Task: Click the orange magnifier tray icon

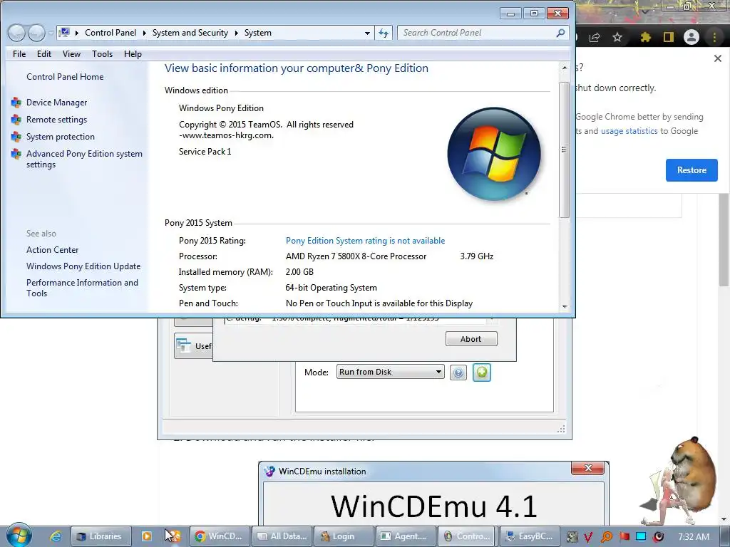Action: (606, 537)
